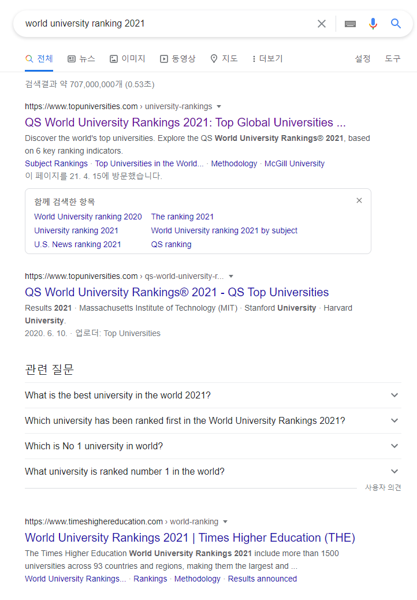Expand 'What university is ranked number 1' question

tap(213, 471)
